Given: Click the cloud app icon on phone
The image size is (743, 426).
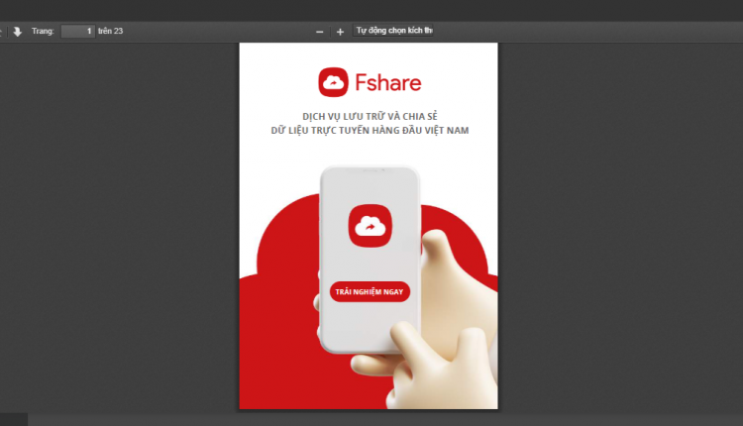Looking at the screenshot, I should click(371, 226).
